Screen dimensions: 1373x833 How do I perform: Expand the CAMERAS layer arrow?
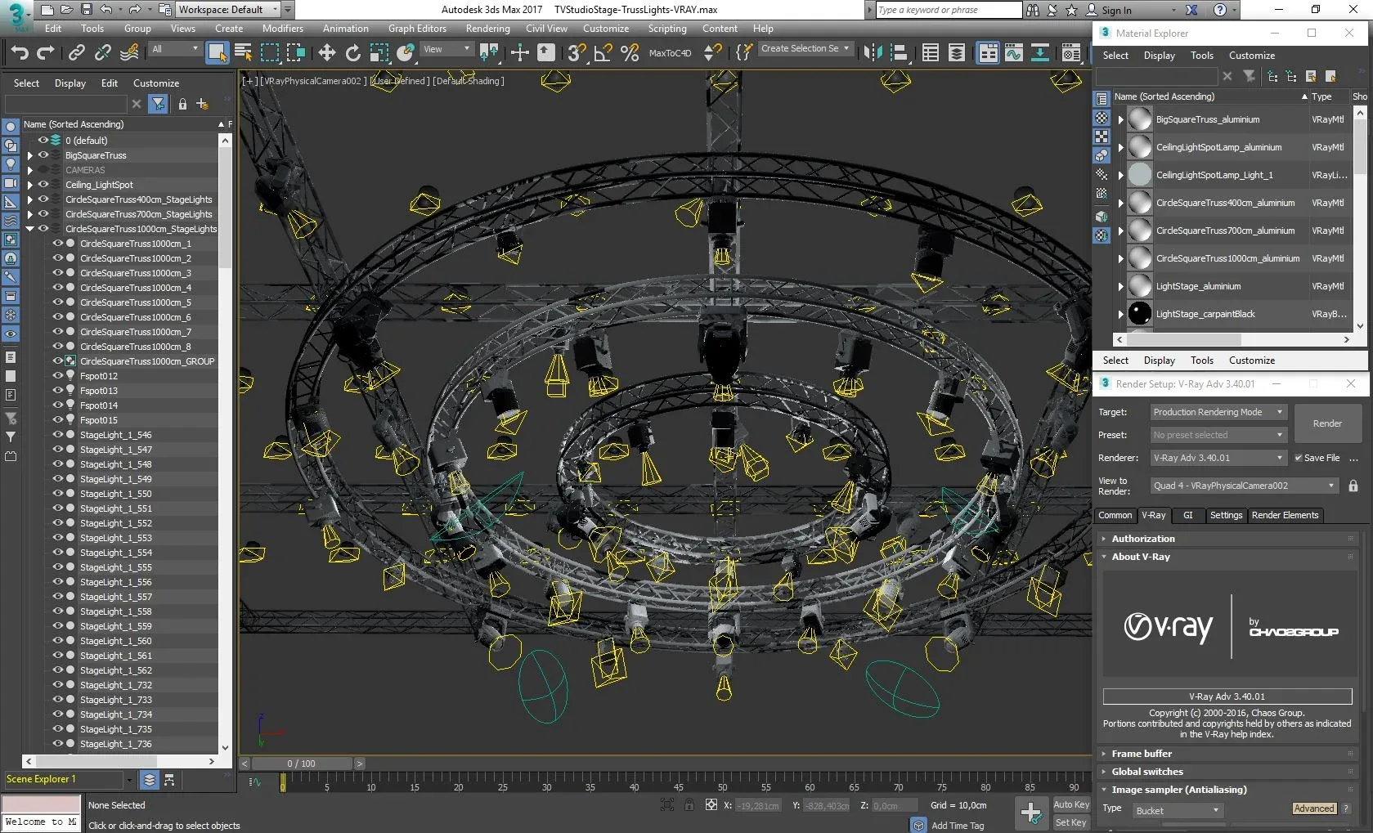(x=30, y=169)
